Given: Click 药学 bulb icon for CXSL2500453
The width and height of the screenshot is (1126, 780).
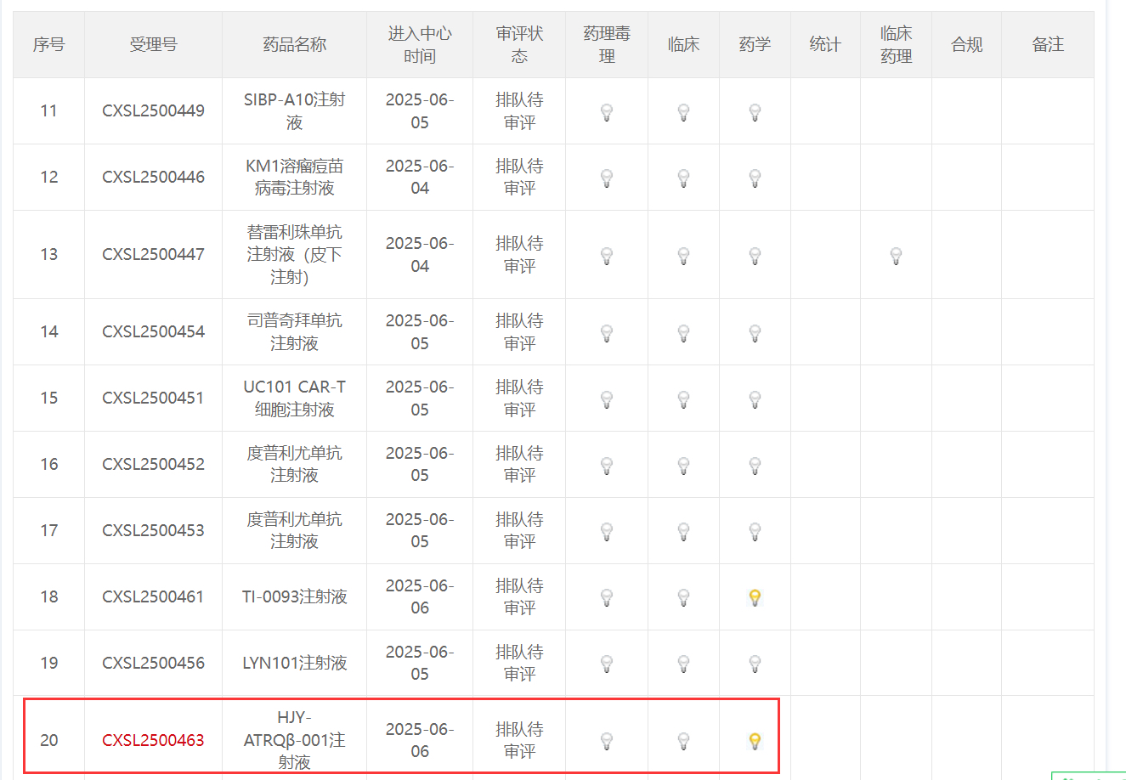Looking at the screenshot, I should click(x=755, y=531).
